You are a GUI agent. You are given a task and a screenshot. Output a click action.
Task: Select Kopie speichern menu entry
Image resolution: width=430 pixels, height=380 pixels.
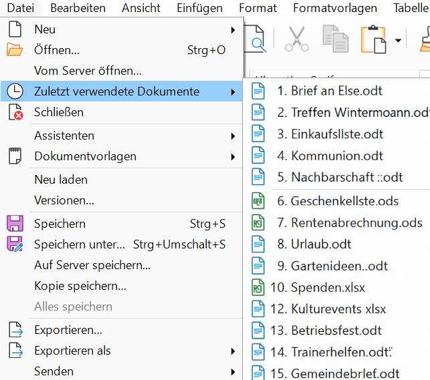(x=80, y=286)
